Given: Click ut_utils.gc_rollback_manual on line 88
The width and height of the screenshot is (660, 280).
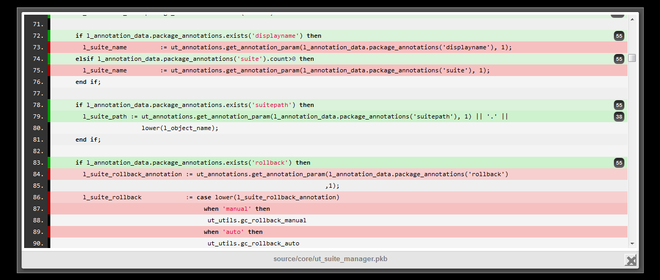Looking at the screenshot, I should click(257, 220).
